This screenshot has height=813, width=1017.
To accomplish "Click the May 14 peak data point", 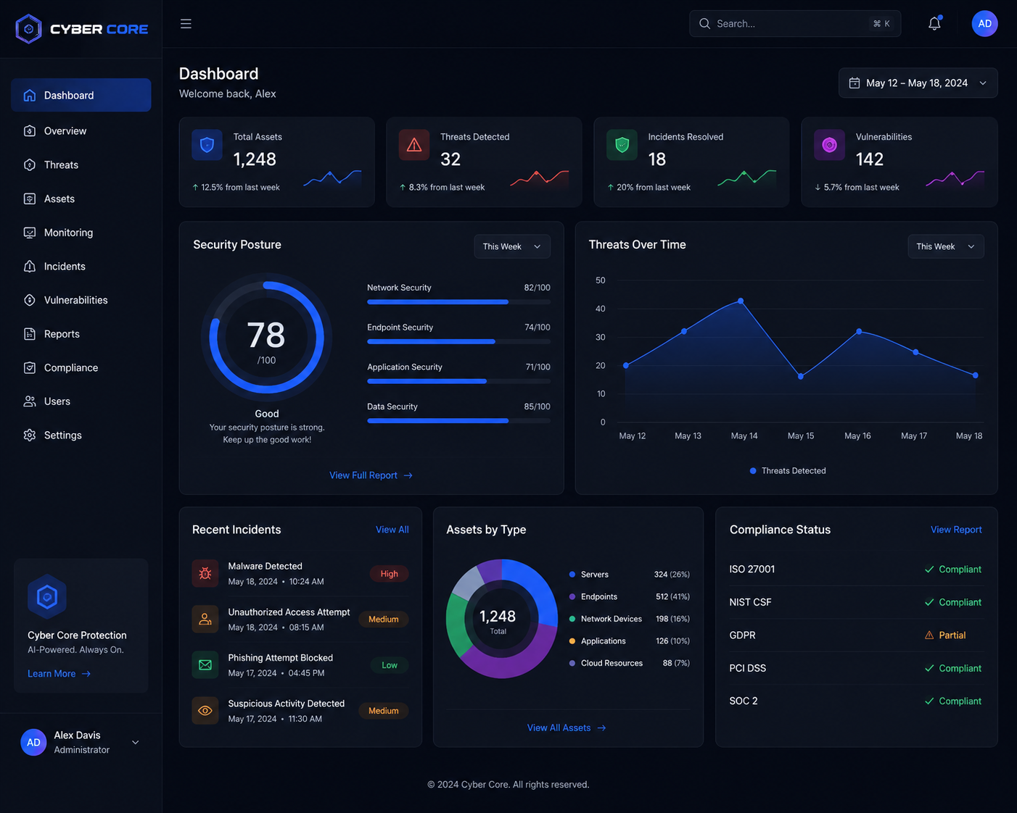I will [x=741, y=301].
